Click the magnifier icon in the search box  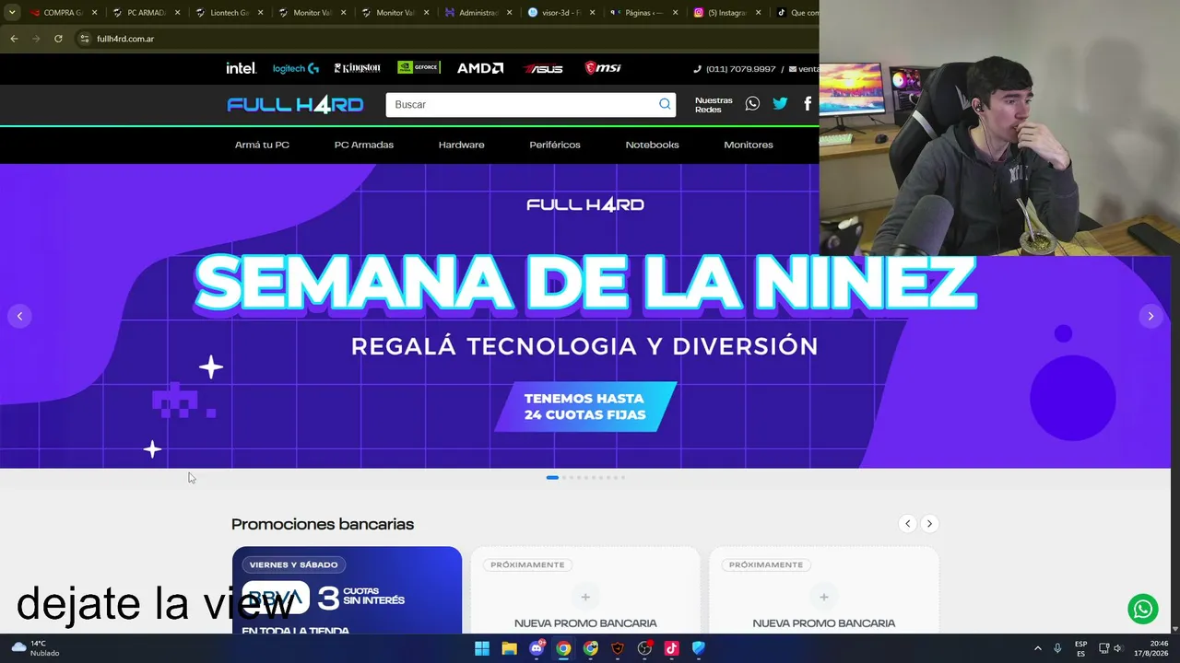[665, 104]
